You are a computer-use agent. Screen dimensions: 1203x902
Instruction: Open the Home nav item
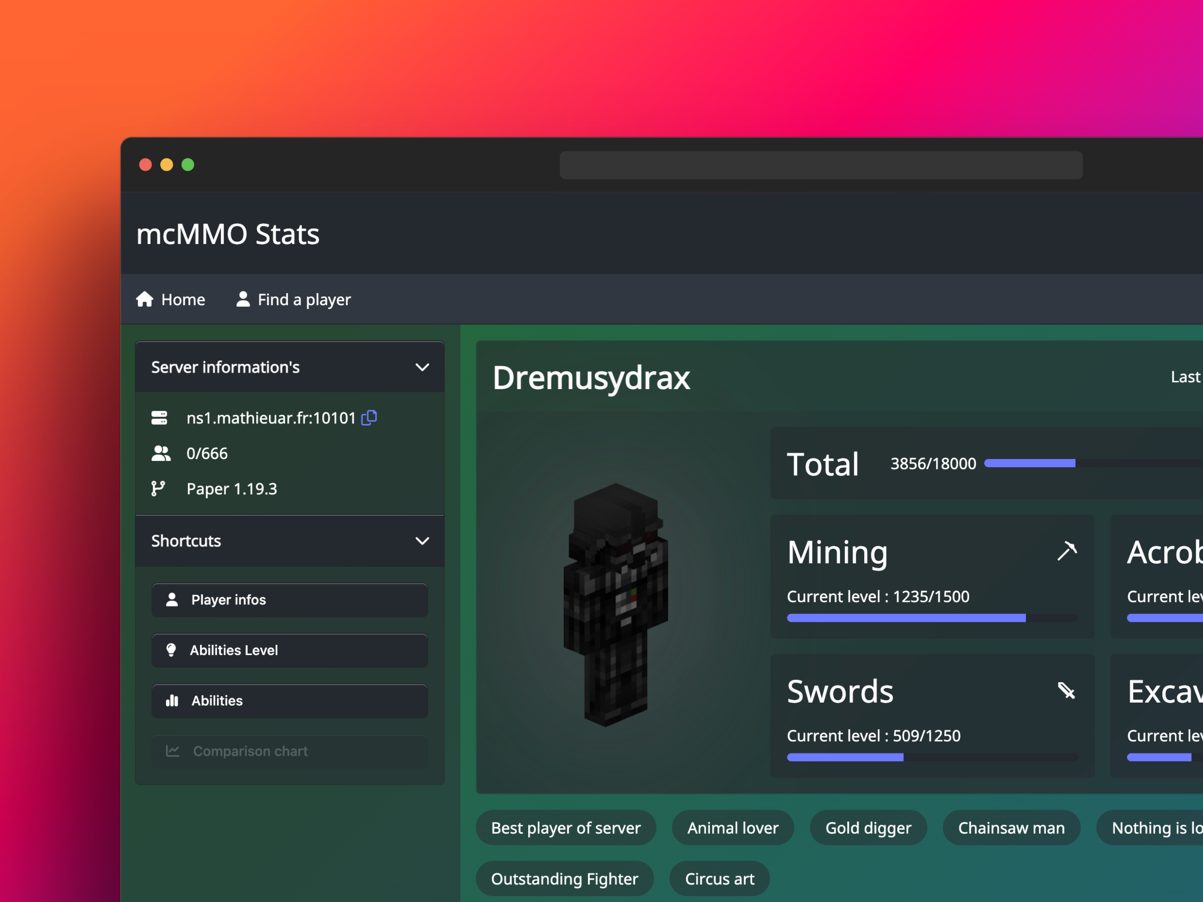click(x=170, y=299)
